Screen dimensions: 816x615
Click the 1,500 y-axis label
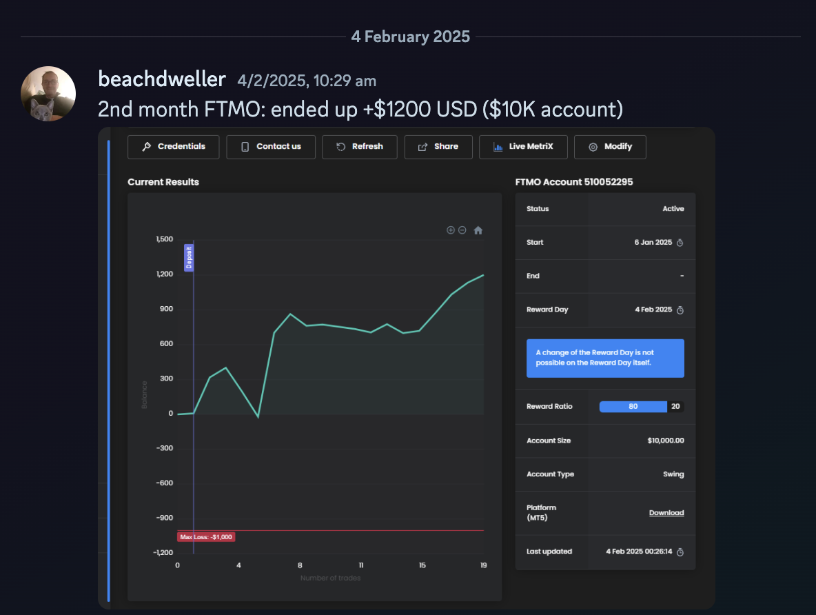coord(165,239)
